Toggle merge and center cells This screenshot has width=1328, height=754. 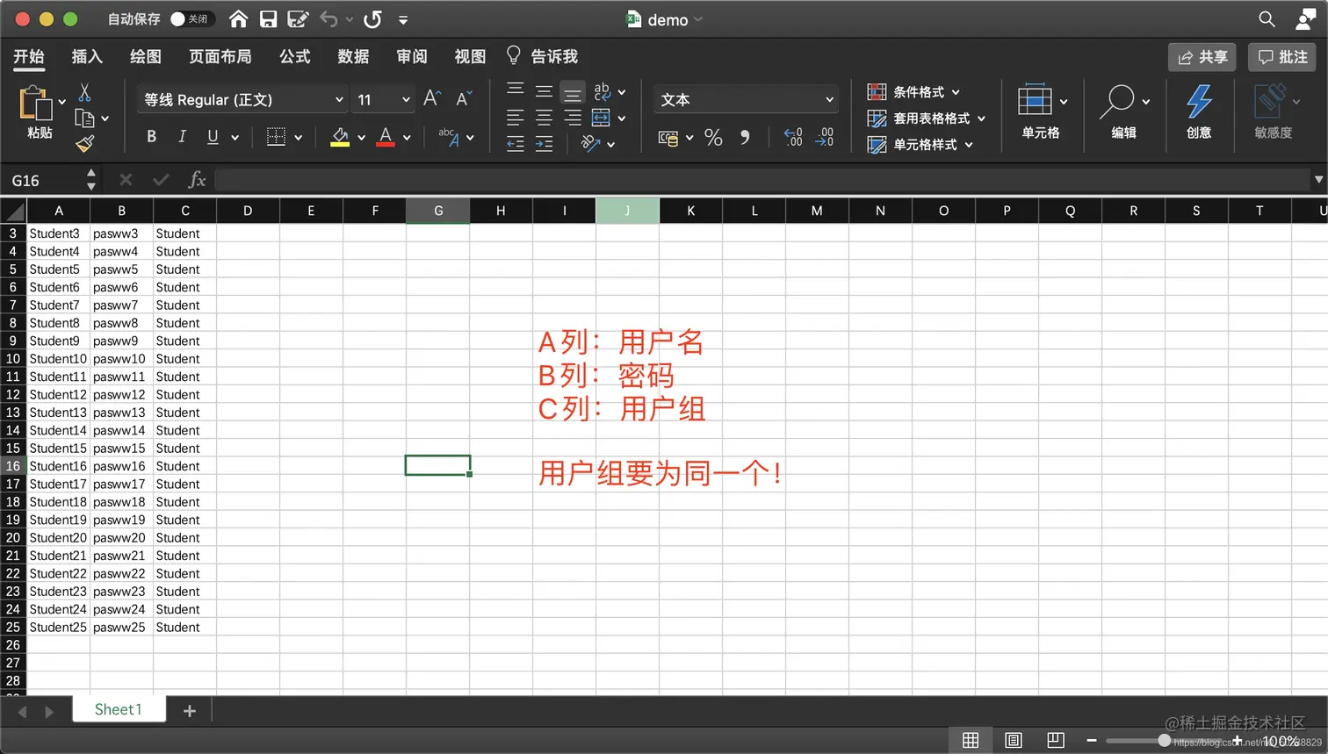click(603, 117)
